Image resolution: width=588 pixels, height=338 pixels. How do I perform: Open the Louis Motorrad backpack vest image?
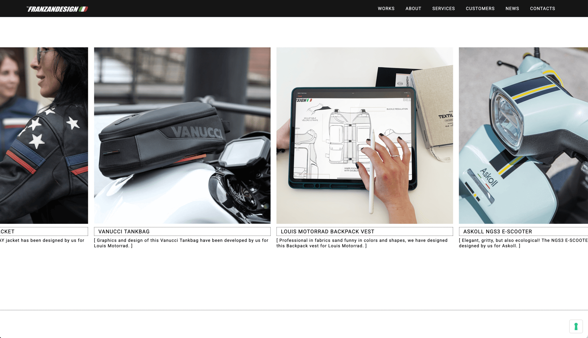click(365, 135)
